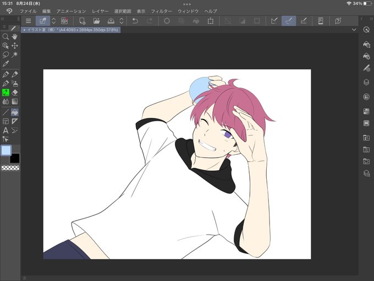Toggle Snap to Grid
Viewport: 374px width, 281px height.
pyautogui.click(x=304, y=21)
